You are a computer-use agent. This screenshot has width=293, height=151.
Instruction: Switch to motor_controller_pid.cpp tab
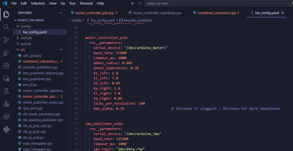(95, 13)
